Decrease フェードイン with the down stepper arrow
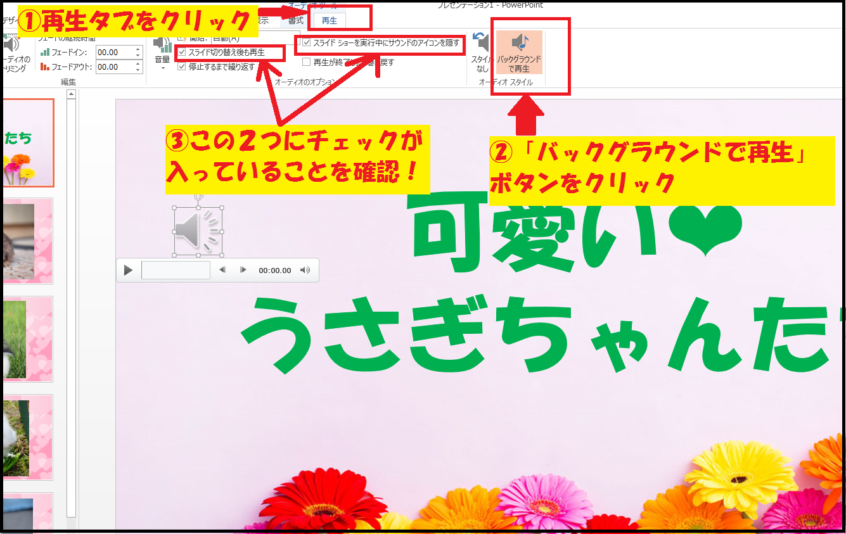Viewport: 846px width, 534px height. (138, 56)
